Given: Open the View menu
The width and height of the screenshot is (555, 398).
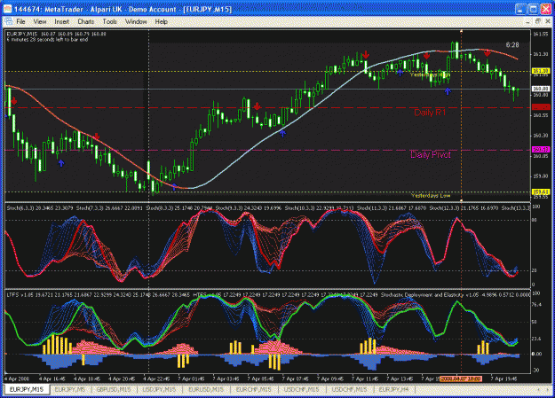Looking at the screenshot, I should tap(40, 21).
